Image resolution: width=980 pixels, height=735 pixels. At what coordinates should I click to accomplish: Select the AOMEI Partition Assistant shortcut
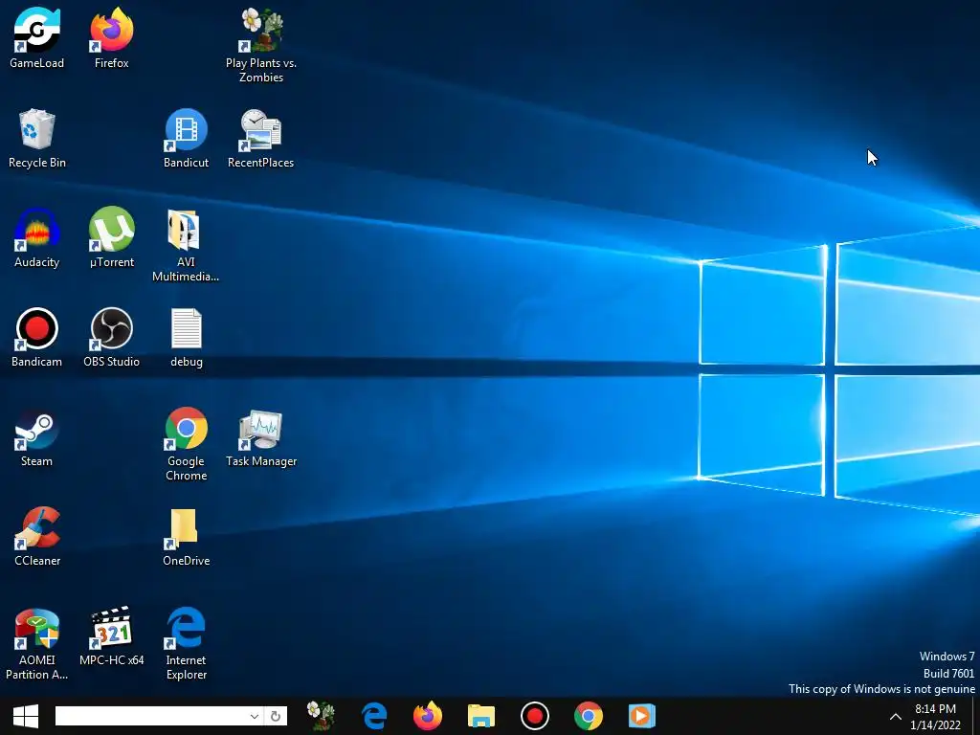tap(37, 643)
